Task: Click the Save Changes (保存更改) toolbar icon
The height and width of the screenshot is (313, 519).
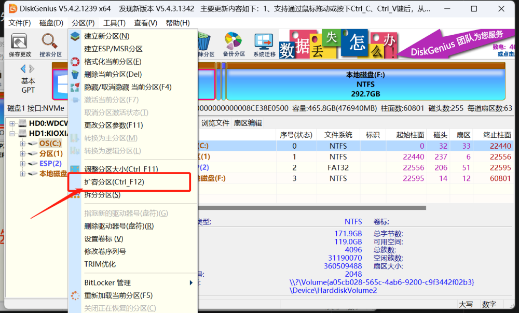Action: [20, 45]
